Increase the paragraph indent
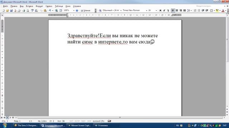 [207, 10]
